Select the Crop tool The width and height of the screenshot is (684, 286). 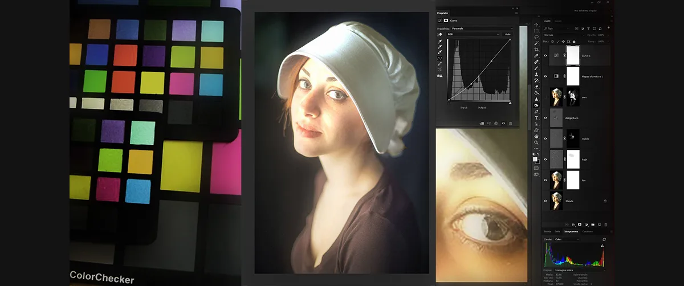click(536, 49)
